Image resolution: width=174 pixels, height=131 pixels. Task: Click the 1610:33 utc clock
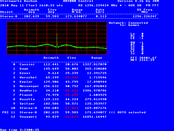(51, 5)
